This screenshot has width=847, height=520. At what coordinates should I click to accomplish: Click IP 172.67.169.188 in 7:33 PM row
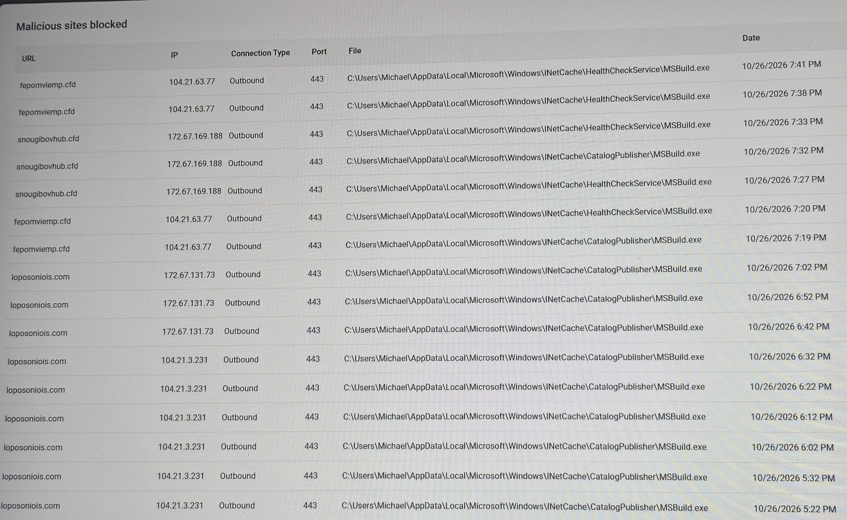click(x=195, y=136)
